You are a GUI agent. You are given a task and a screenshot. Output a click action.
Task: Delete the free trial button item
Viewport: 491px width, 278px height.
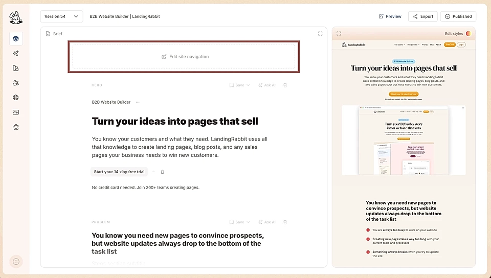[162, 172]
